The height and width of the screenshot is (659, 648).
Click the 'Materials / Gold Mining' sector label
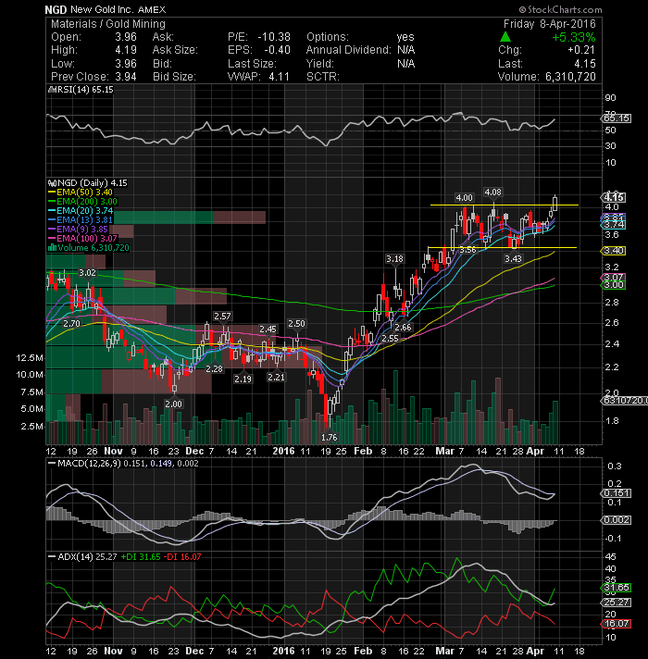pos(108,24)
